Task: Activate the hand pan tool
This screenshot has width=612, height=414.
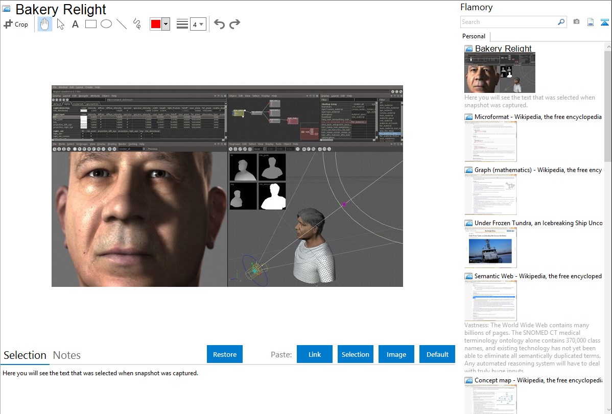Action: [44, 24]
